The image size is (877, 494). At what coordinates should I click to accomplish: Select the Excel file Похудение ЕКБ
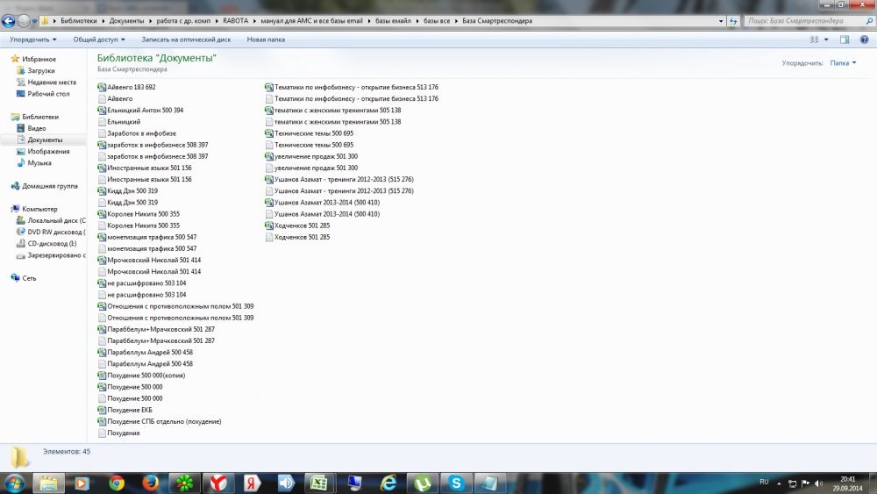coord(125,410)
